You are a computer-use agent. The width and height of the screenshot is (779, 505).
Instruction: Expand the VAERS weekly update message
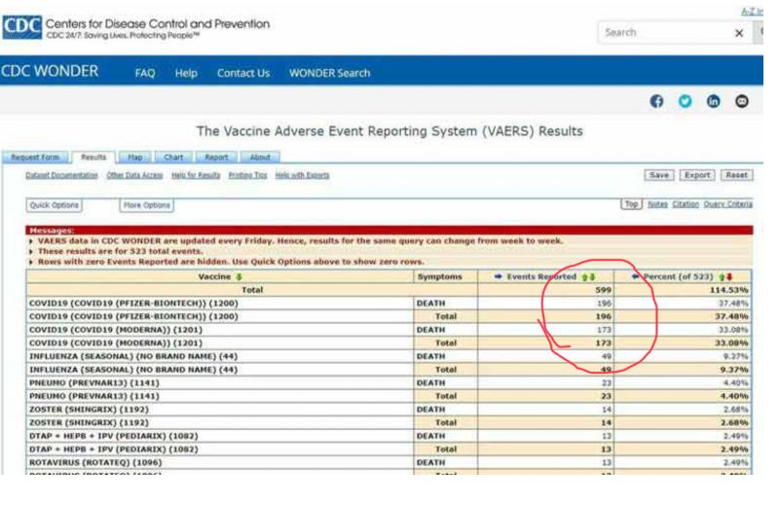[31, 241]
